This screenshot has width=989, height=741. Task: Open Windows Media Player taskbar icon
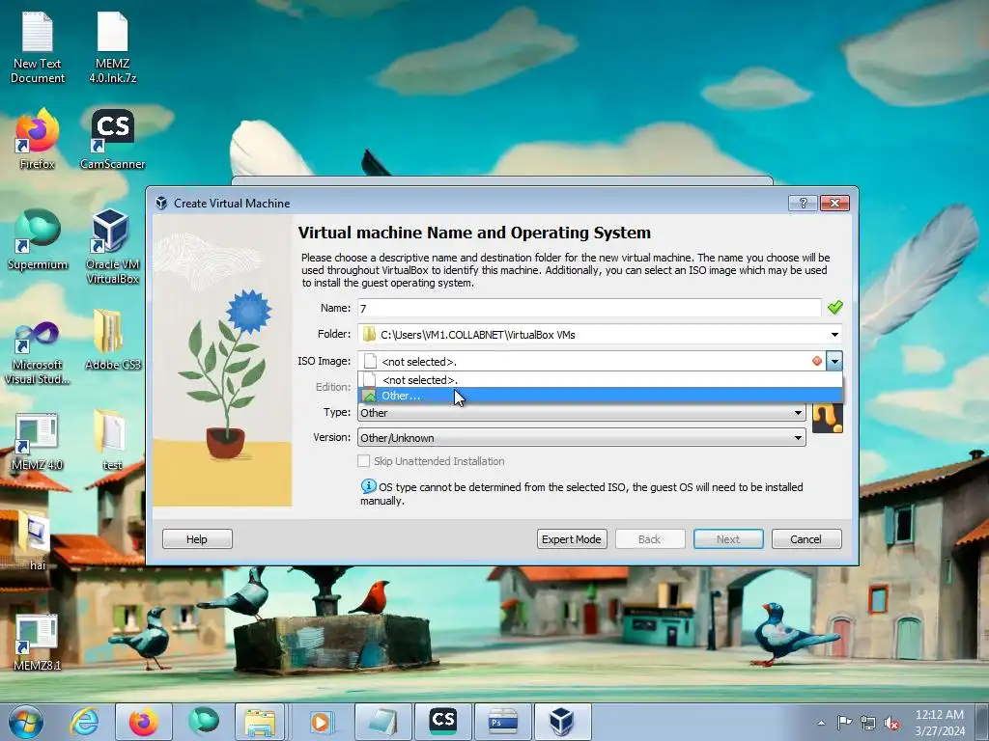coord(322,722)
